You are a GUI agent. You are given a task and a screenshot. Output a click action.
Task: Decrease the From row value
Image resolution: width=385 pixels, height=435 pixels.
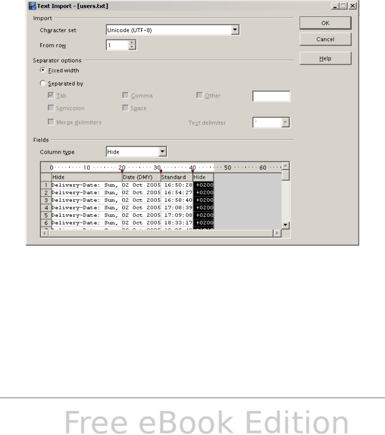tap(132, 47)
